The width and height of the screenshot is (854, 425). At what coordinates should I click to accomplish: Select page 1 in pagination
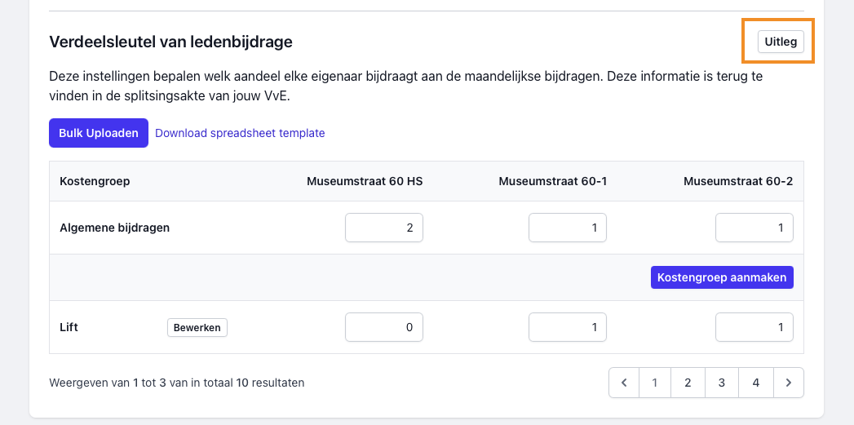click(x=654, y=383)
